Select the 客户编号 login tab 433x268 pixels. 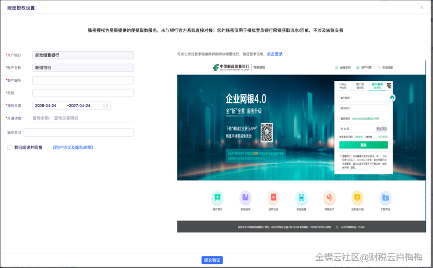pos(377,86)
